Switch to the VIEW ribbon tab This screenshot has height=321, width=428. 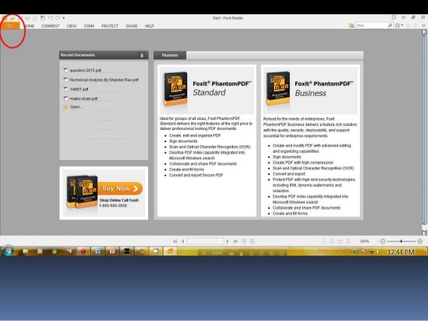[x=72, y=26]
